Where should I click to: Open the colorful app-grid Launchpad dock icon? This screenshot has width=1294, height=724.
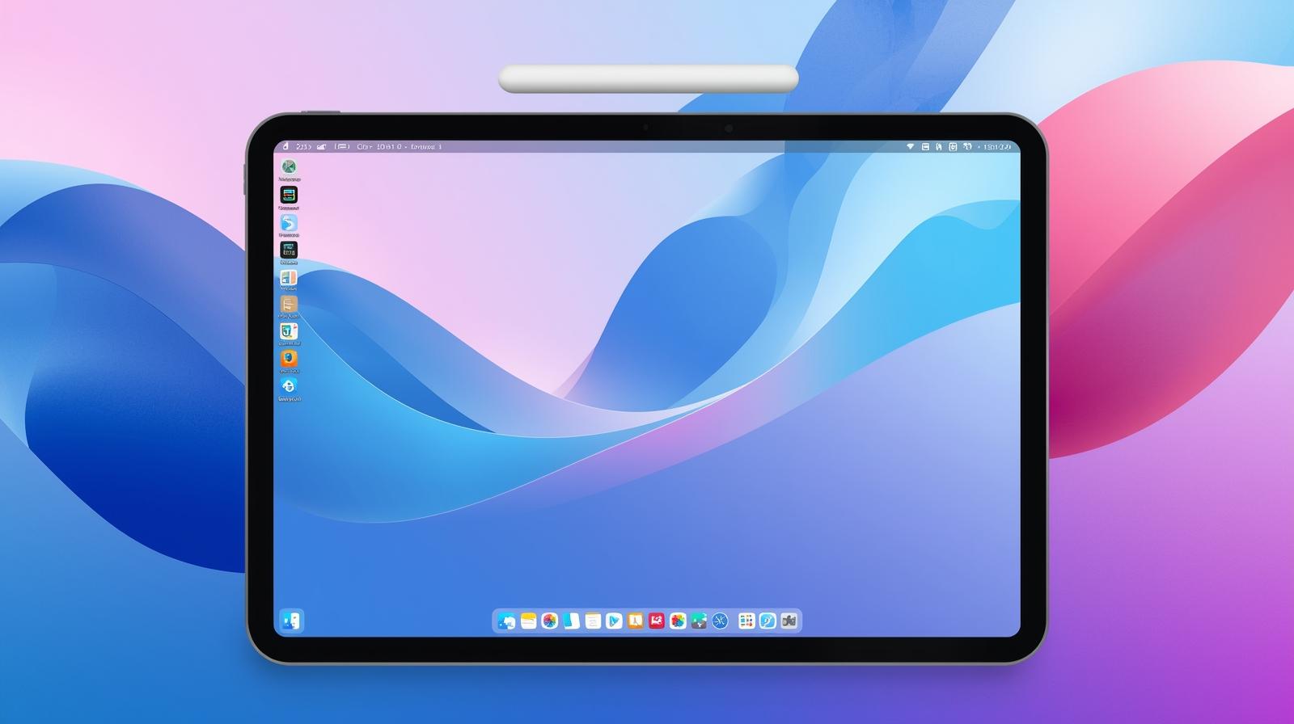tap(746, 621)
